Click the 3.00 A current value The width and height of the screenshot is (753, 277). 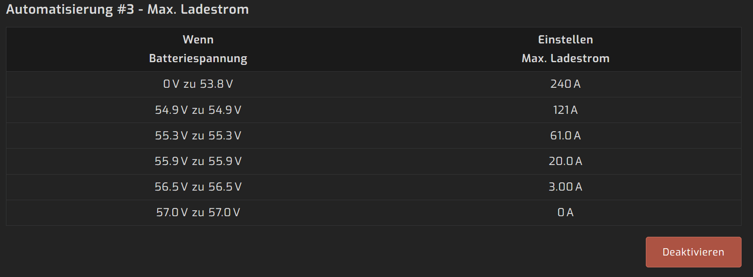tap(565, 187)
